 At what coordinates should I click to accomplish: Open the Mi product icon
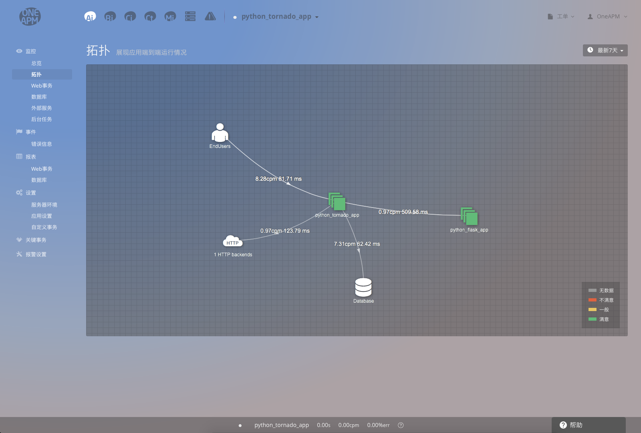pyautogui.click(x=170, y=16)
